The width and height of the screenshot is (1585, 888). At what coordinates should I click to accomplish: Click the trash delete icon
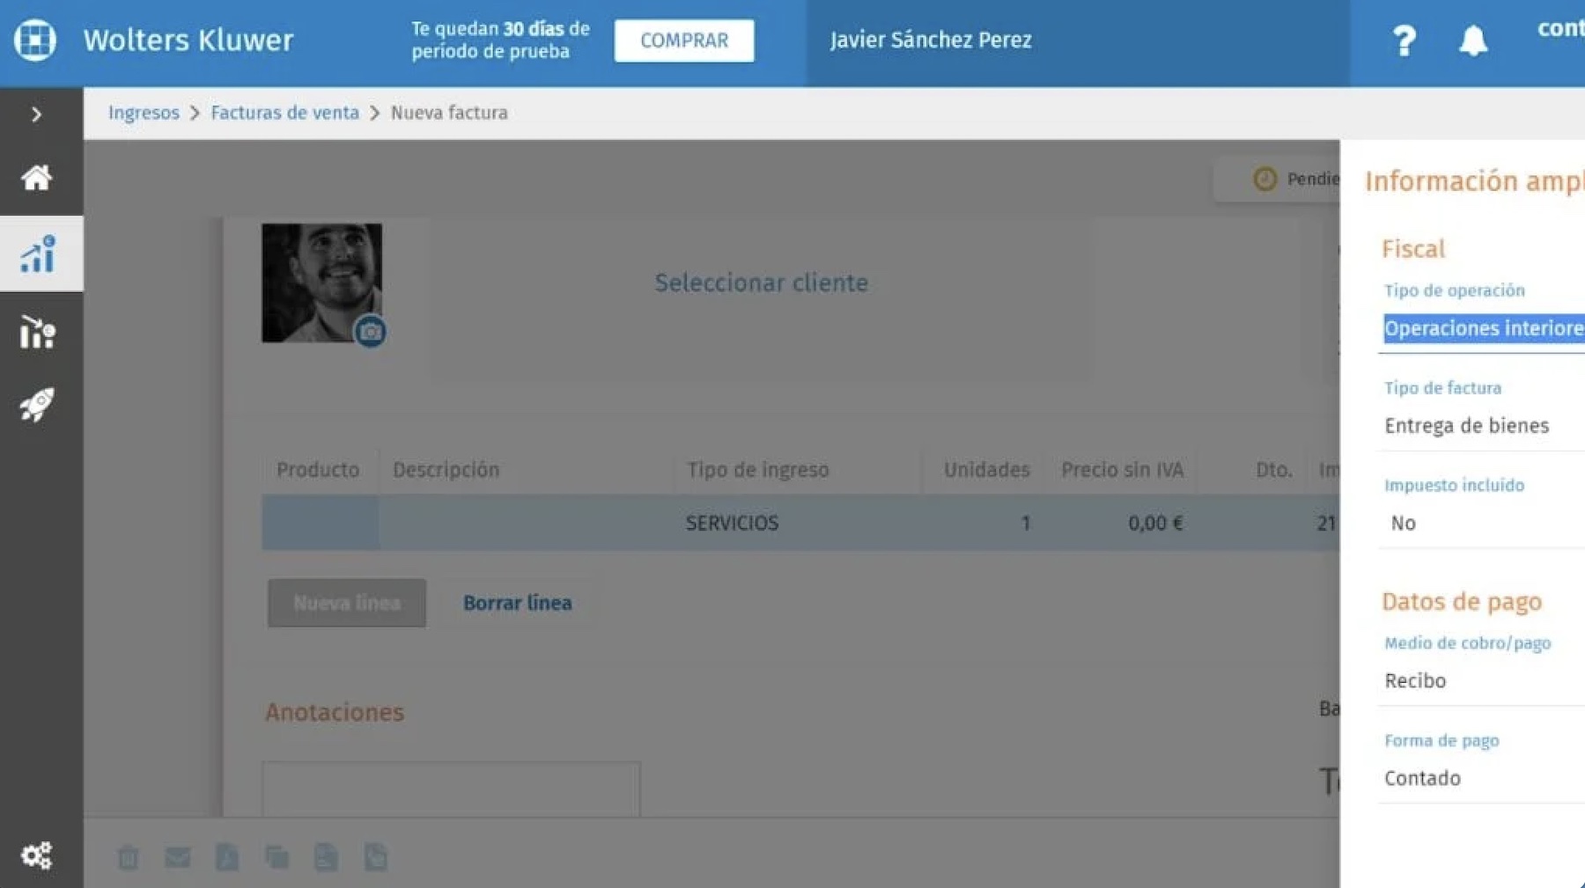(x=128, y=857)
